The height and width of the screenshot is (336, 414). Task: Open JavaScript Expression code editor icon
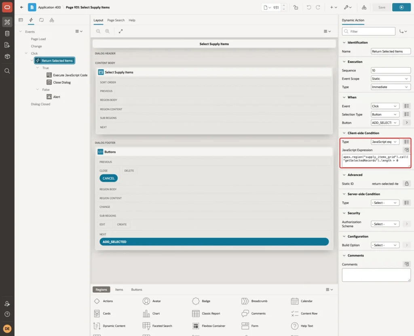point(407,150)
